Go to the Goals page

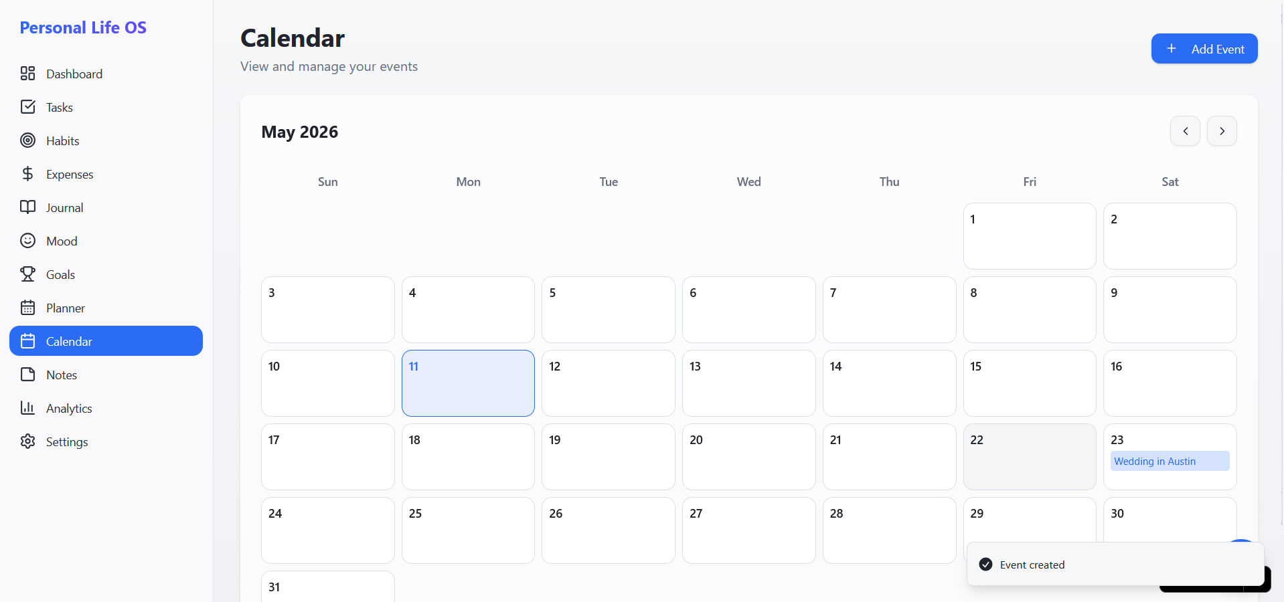pyautogui.click(x=106, y=274)
